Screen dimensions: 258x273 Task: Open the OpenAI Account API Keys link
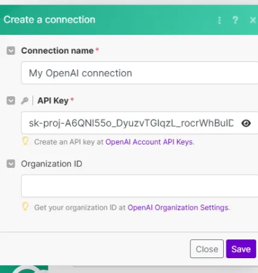coord(149,142)
